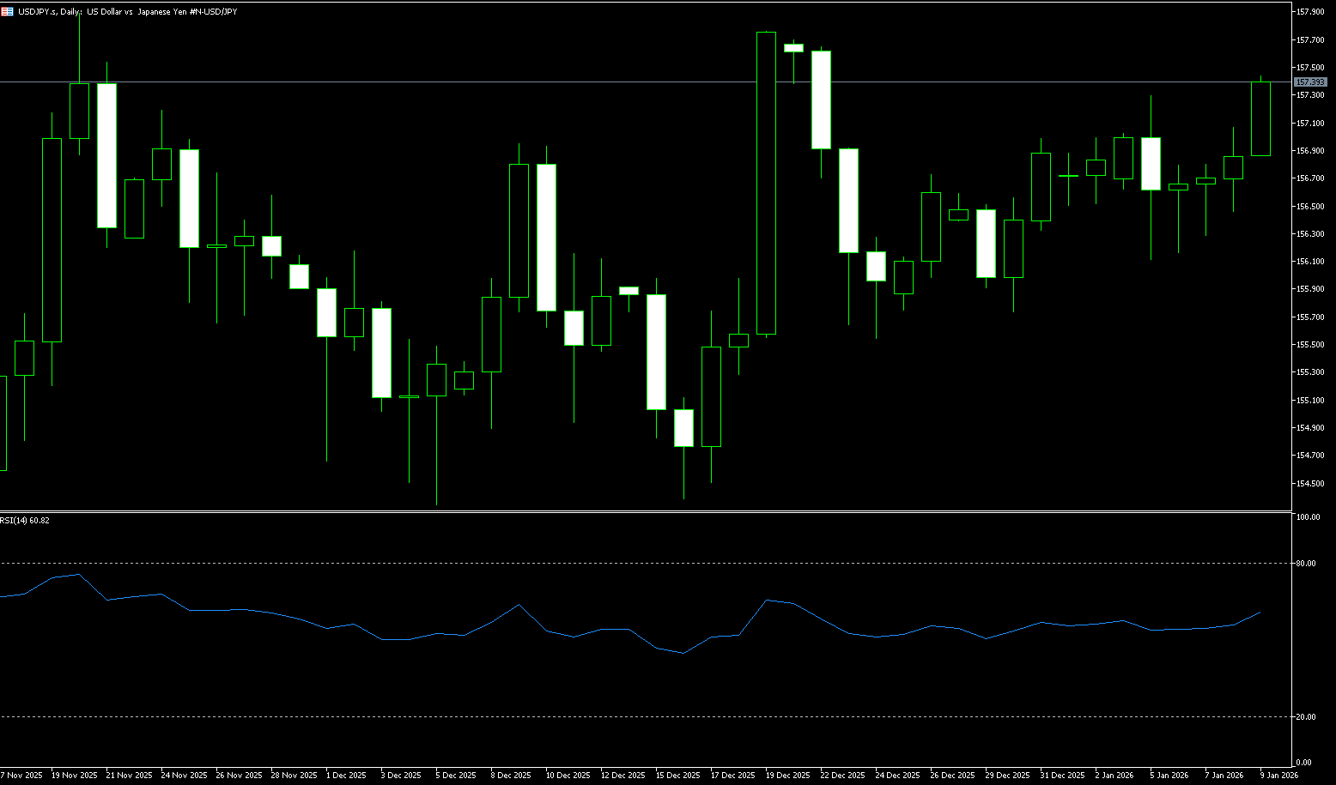Screen dimensions: 1336x785
Task: Click the 157.900 price scale label
Action: point(1309,12)
